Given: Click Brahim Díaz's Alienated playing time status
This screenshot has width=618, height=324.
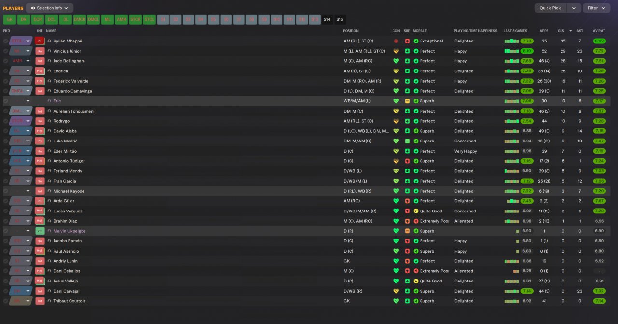Looking at the screenshot, I should point(463,221).
